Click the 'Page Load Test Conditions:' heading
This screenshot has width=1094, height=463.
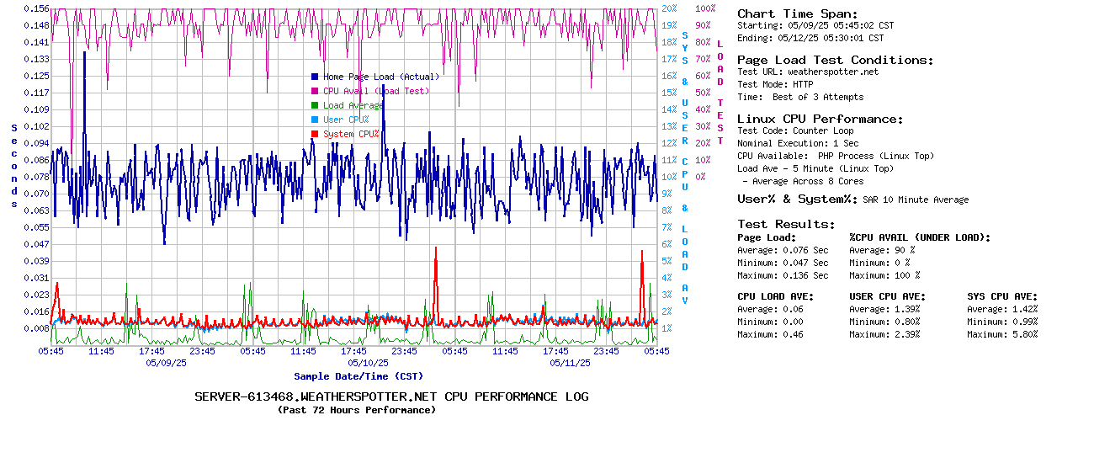point(835,60)
